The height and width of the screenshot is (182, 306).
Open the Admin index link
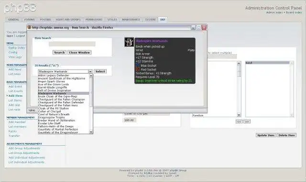click(x=274, y=12)
